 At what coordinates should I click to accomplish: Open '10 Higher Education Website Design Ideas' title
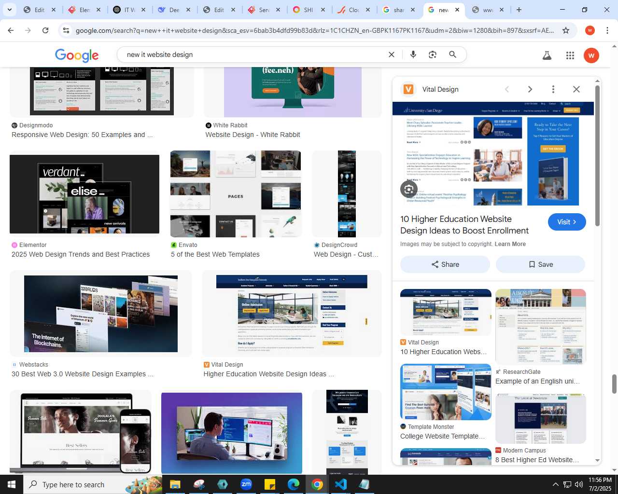tap(464, 225)
